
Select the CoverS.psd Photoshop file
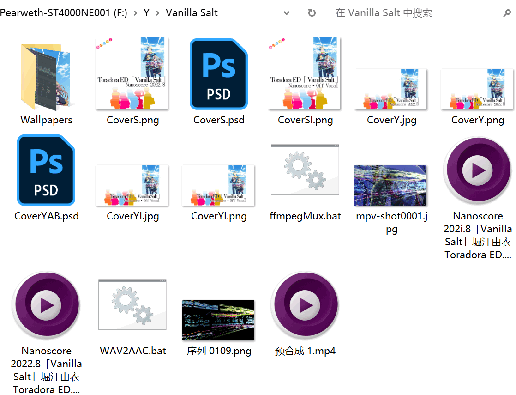(218, 74)
